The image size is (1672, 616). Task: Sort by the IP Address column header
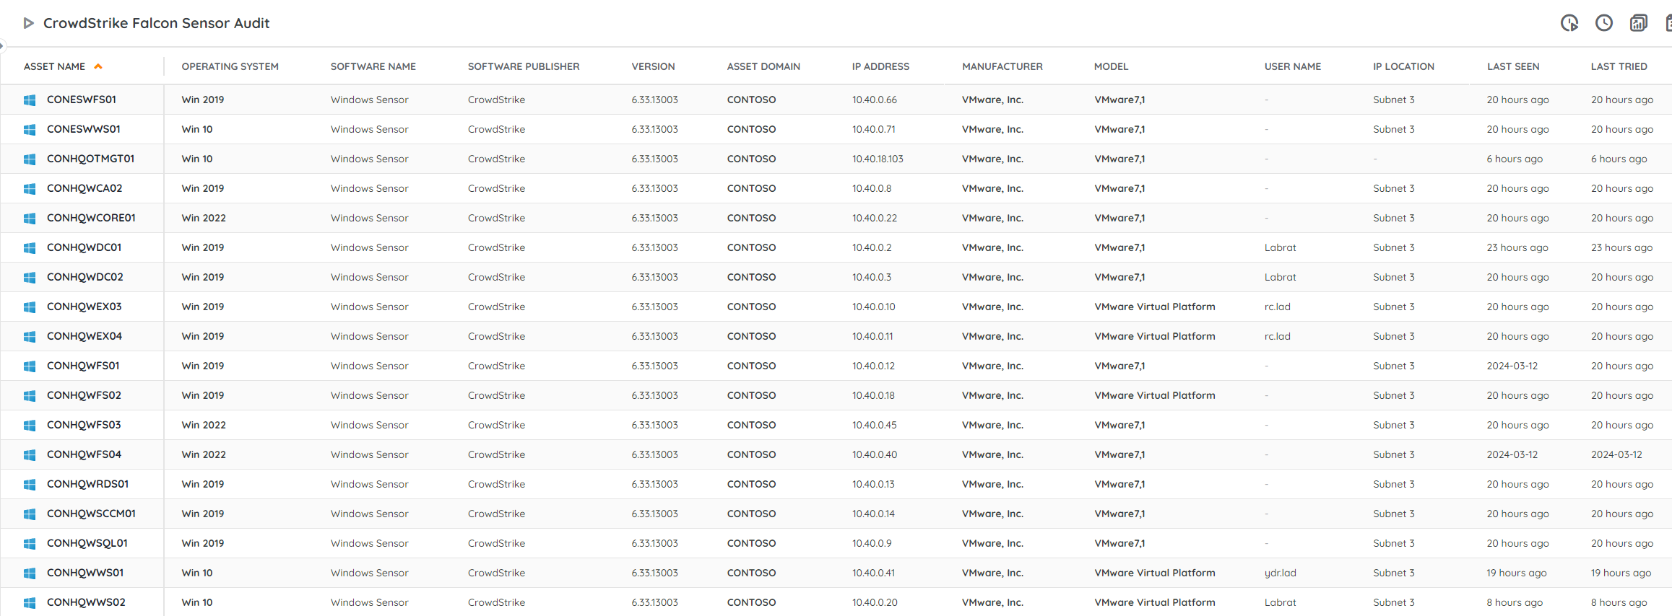tap(880, 66)
